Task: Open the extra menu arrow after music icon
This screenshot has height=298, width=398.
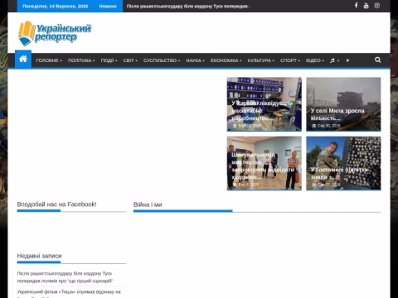Action: [x=347, y=60]
